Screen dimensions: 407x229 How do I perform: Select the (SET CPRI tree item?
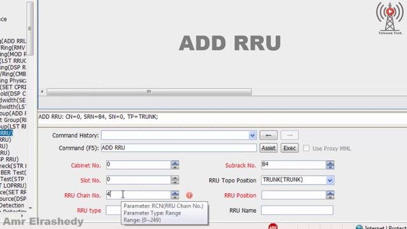tap(13, 87)
